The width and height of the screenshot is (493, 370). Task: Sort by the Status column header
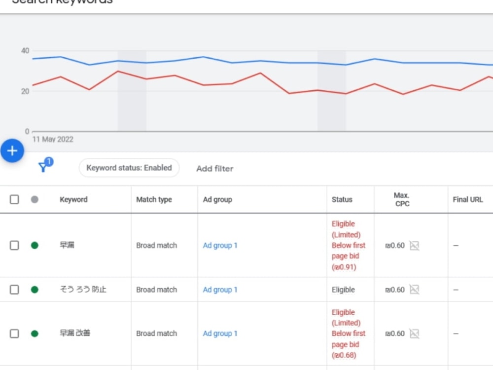coord(342,199)
